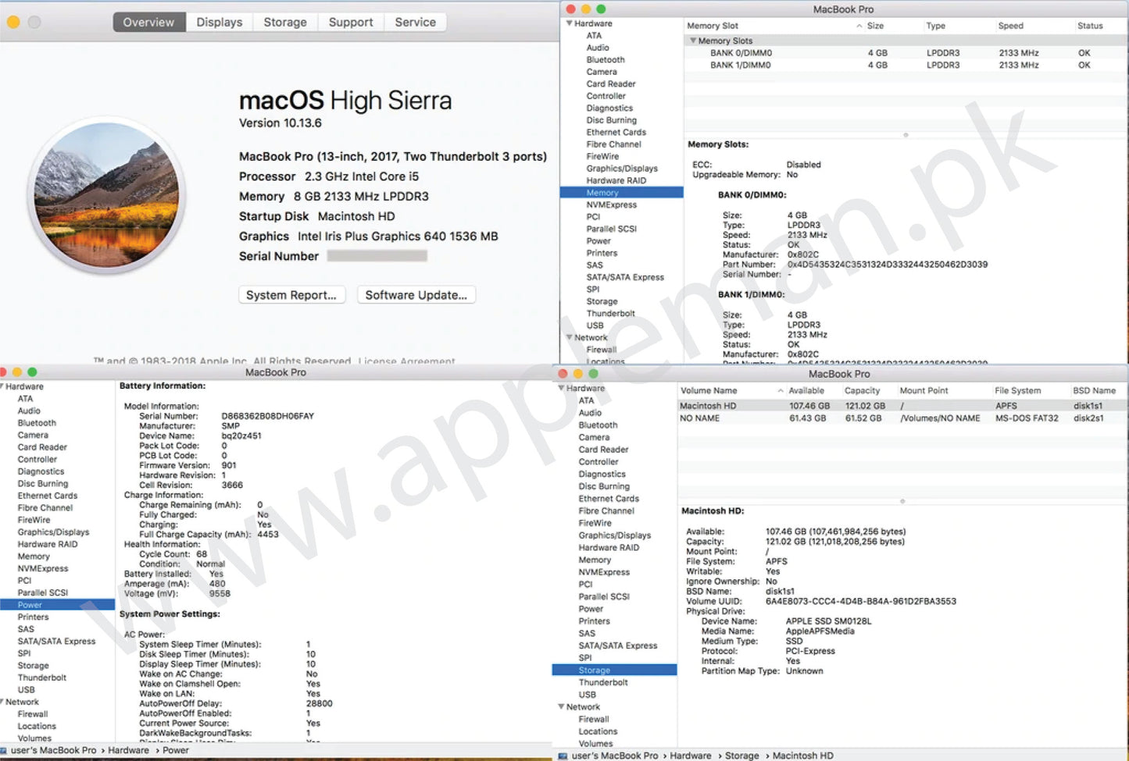Open USB in the Battery Information window sidebar
The width and height of the screenshot is (1129, 761).
pos(27,690)
